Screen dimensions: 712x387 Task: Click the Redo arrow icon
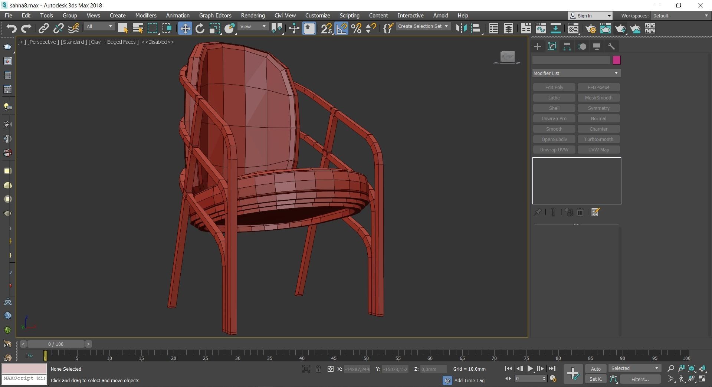click(26, 28)
